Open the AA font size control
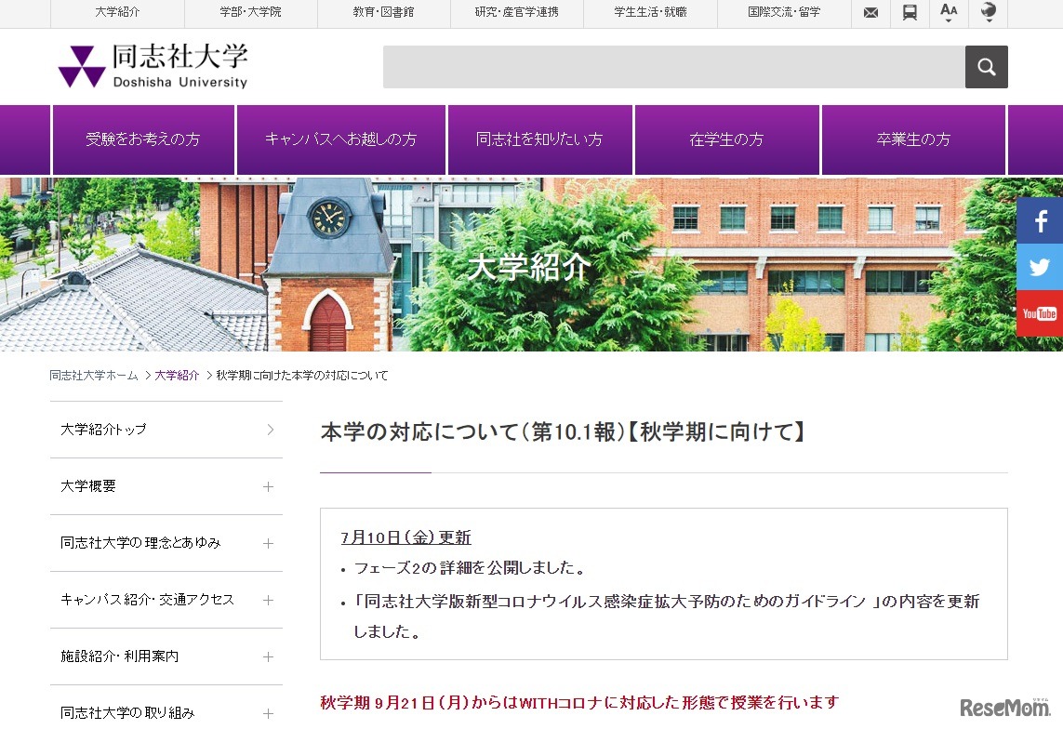This screenshot has height=729, width=1063. 948,13
